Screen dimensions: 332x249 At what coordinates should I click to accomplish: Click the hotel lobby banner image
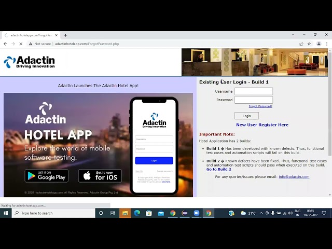(255, 62)
